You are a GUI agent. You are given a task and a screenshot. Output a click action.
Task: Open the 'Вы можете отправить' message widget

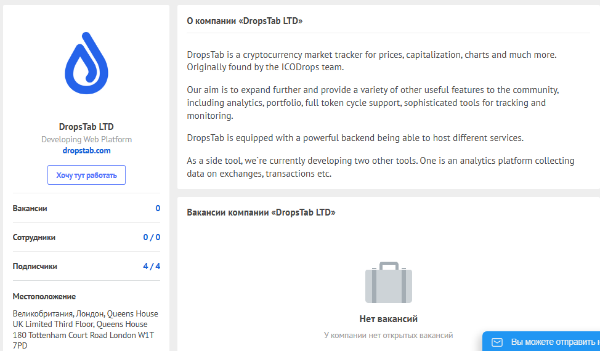click(541, 341)
